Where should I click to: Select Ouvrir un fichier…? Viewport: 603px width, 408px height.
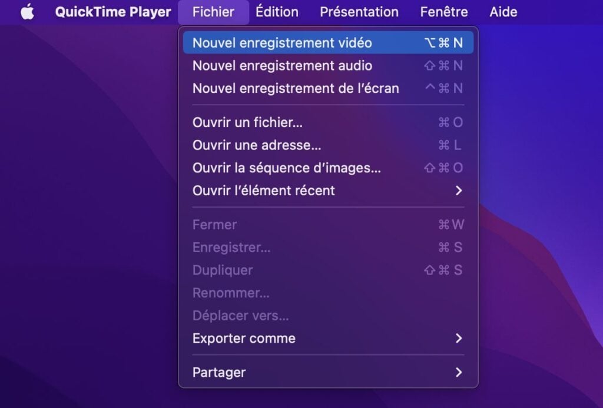coord(328,122)
